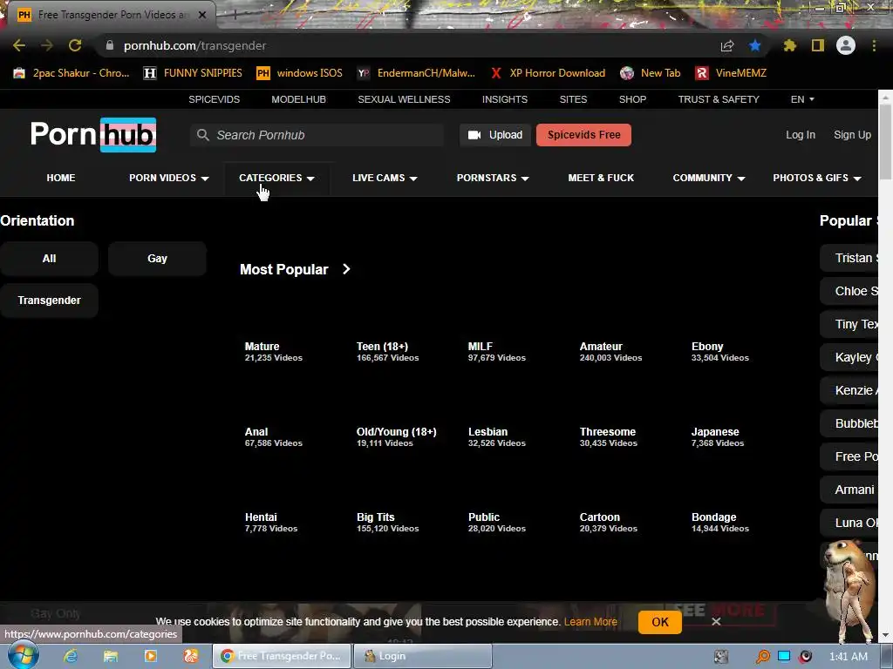This screenshot has height=669, width=893.
Task: Open SPICEVIDS in the top menu
Action: [x=215, y=99]
